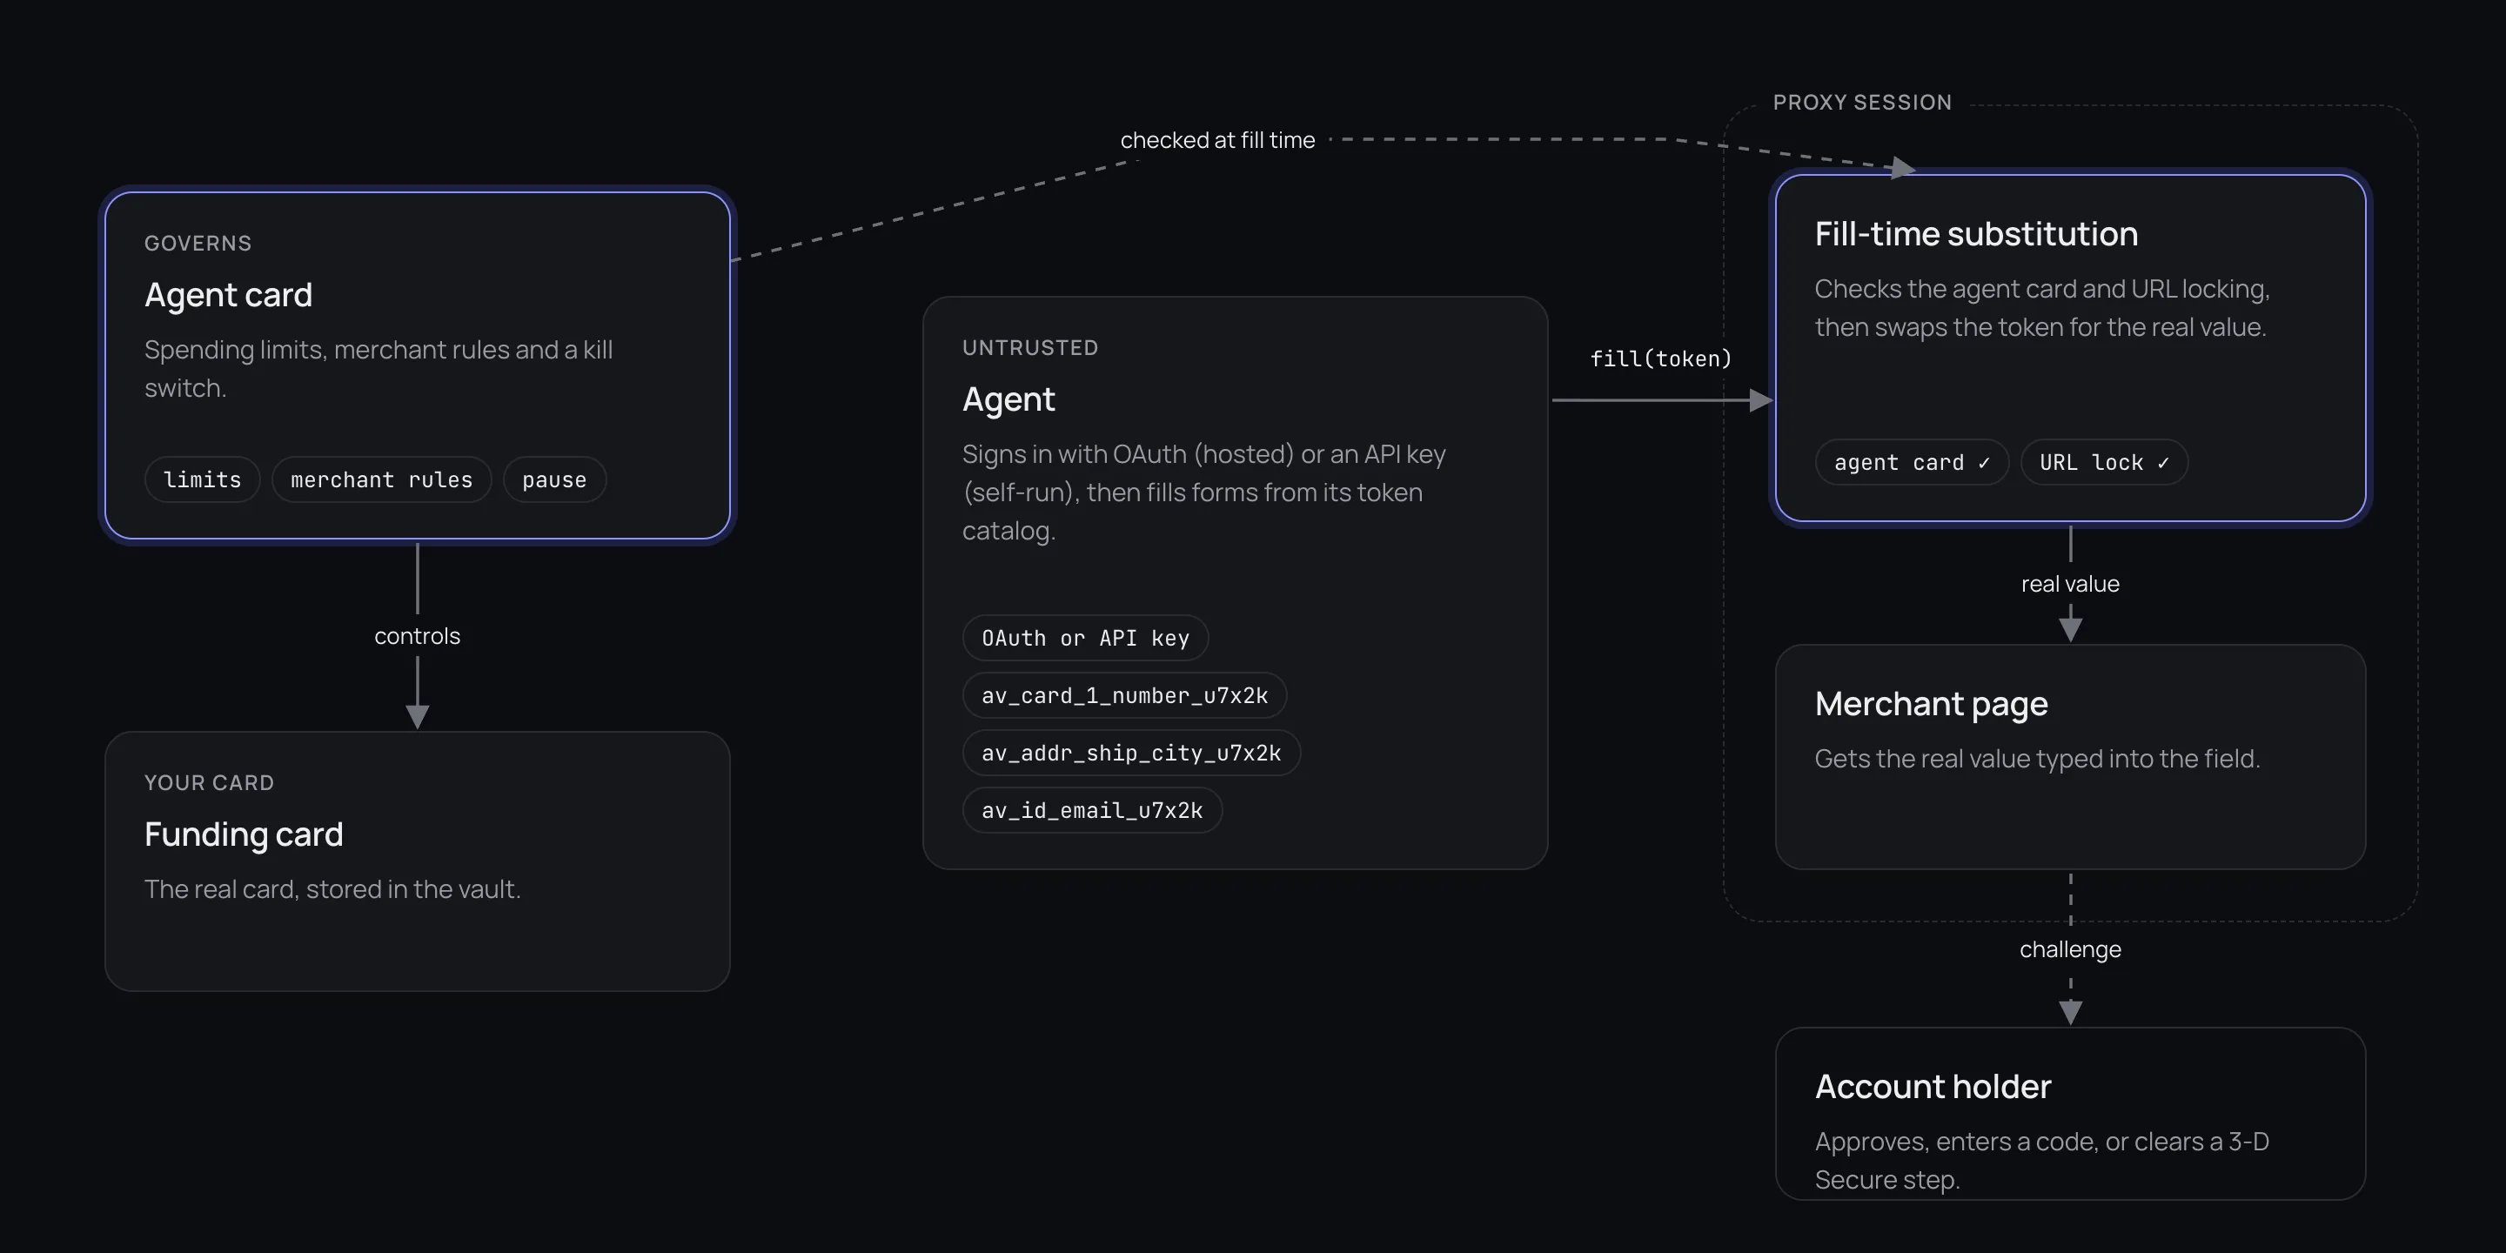Click the 'real value' connector label
Viewport: 2506px width, 1253px height.
click(2070, 584)
